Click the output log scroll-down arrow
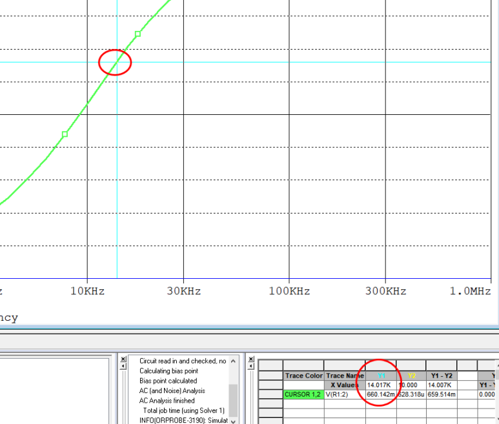The width and height of the screenshot is (499, 424). point(233,421)
